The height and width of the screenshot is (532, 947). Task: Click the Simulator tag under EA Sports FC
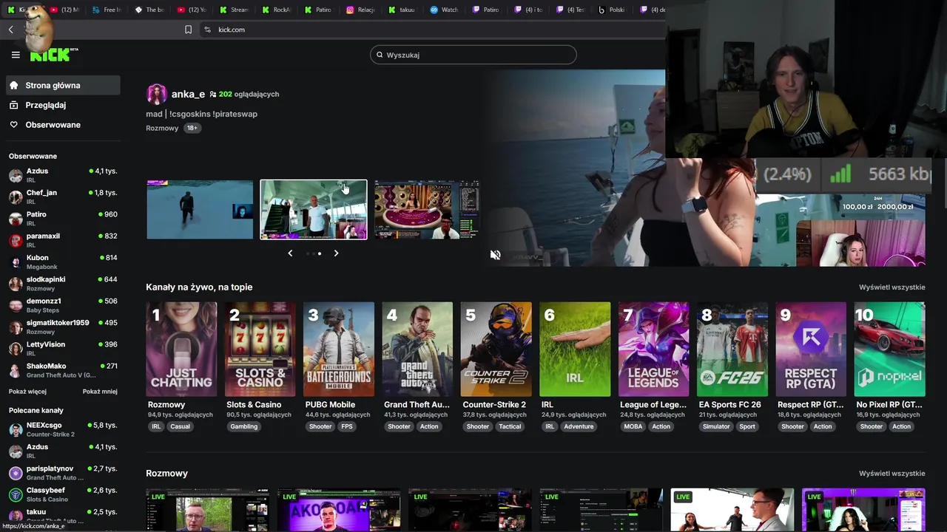(716, 426)
